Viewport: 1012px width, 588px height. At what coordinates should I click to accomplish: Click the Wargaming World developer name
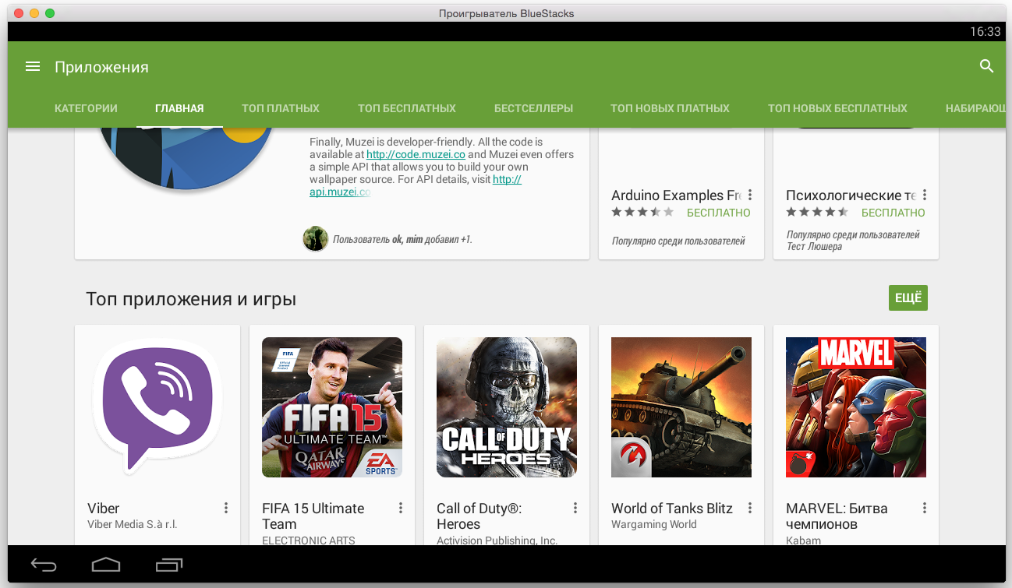(654, 525)
